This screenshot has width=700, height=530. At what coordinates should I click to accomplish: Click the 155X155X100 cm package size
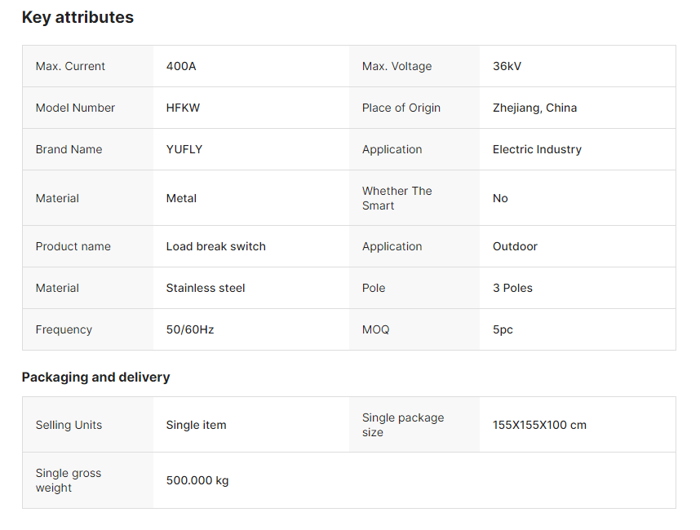[x=539, y=425]
